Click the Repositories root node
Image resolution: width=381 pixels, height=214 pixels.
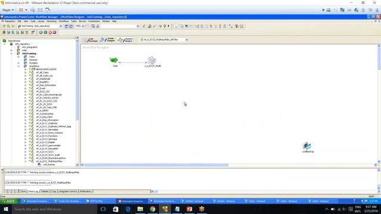(x=14, y=41)
